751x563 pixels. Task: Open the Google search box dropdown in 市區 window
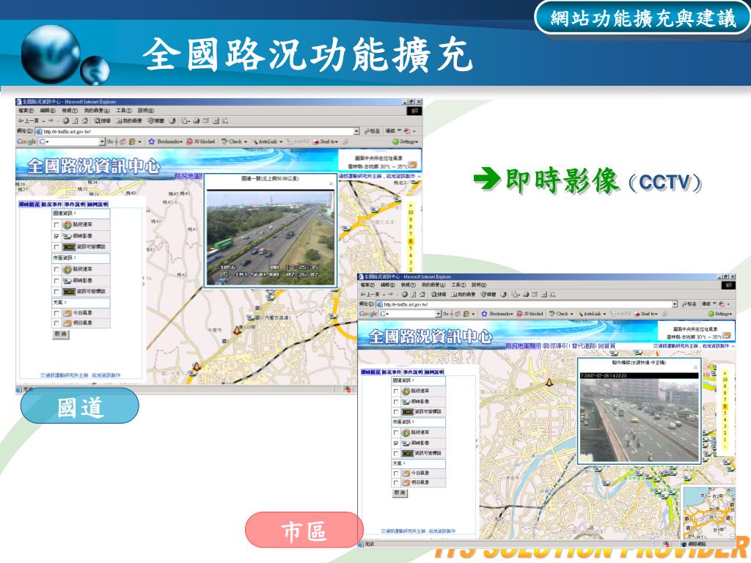(x=439, y=314)
